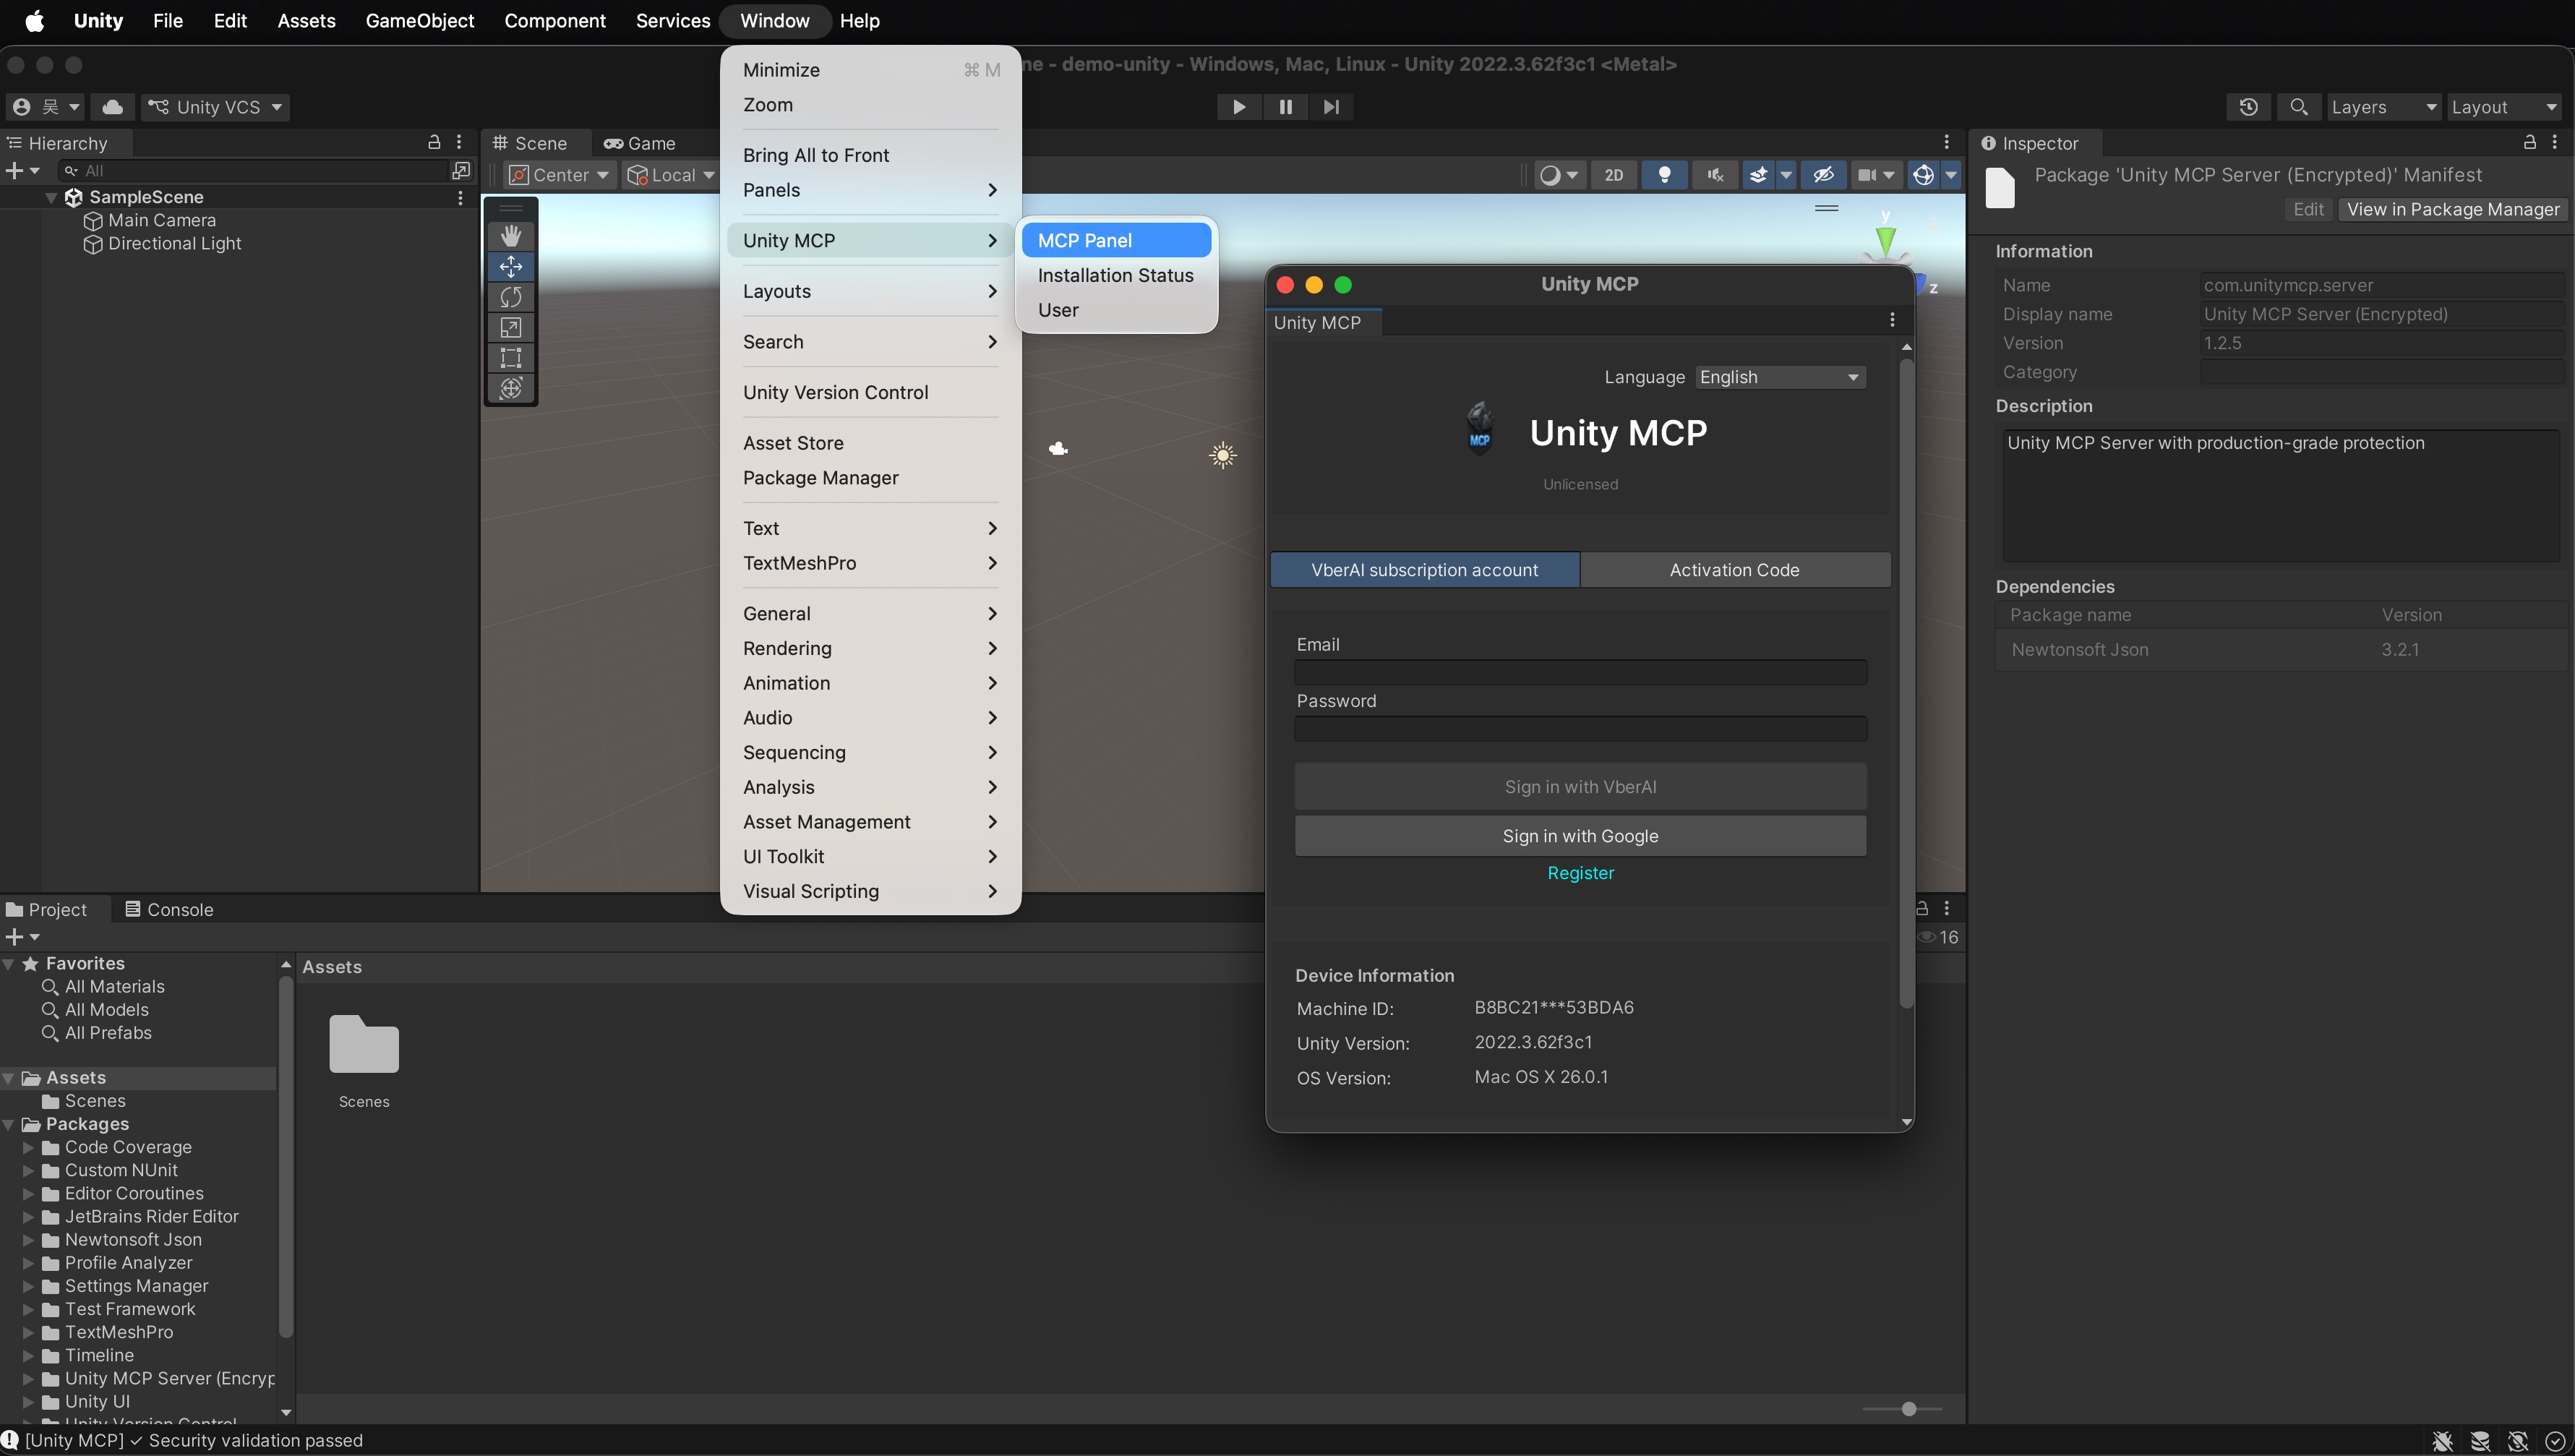Screen dimensions: 2575x1456
Task: Switch to the Game tab
Action: 640,143
